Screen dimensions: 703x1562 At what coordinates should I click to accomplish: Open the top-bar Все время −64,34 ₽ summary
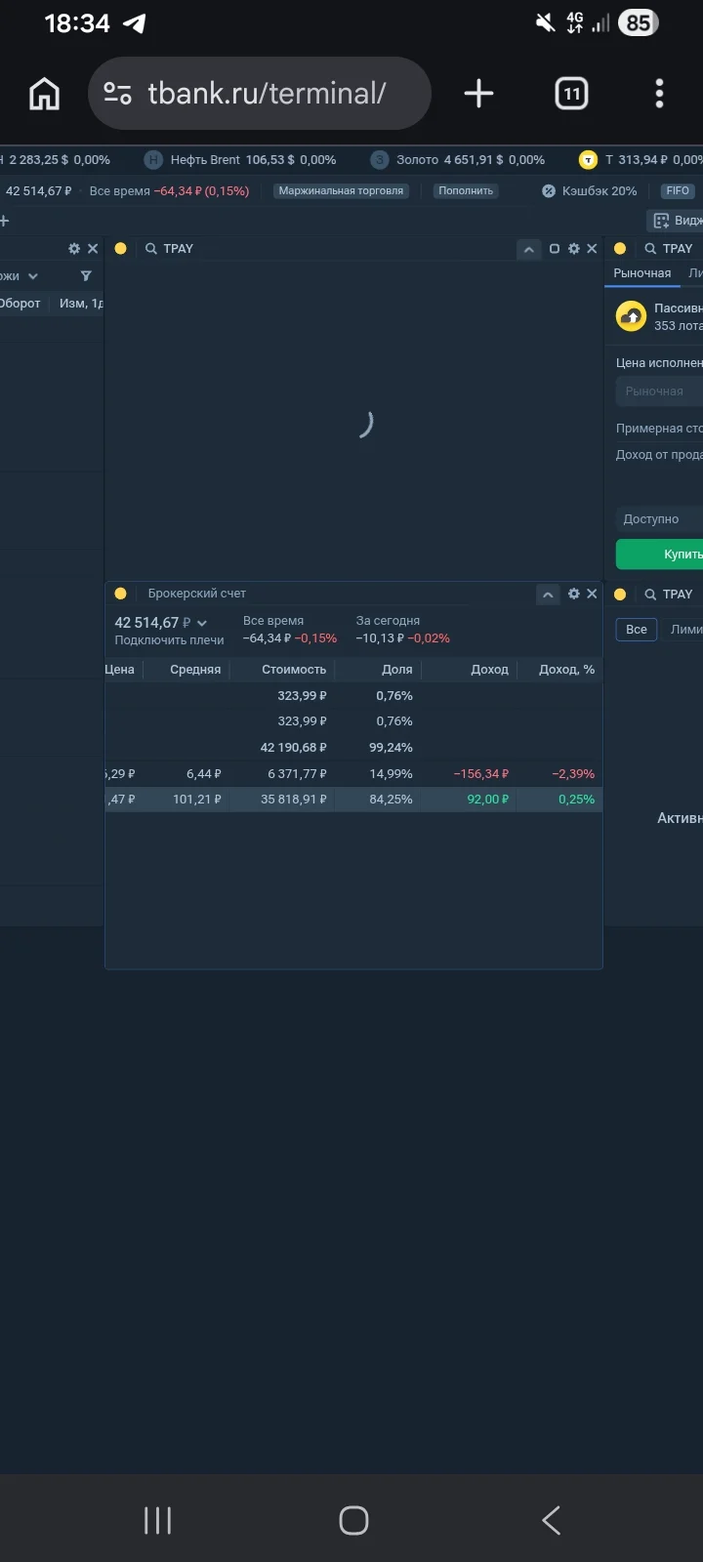click(x=169, y=191)
